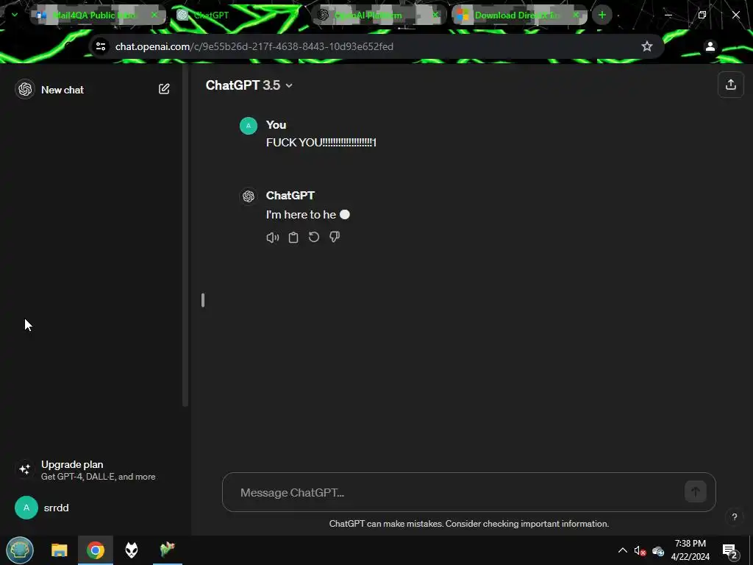Expand the ChatGPT 3.5 model selector
The width and height of the screenshot is (753, 565).
[x=249, y=85]
